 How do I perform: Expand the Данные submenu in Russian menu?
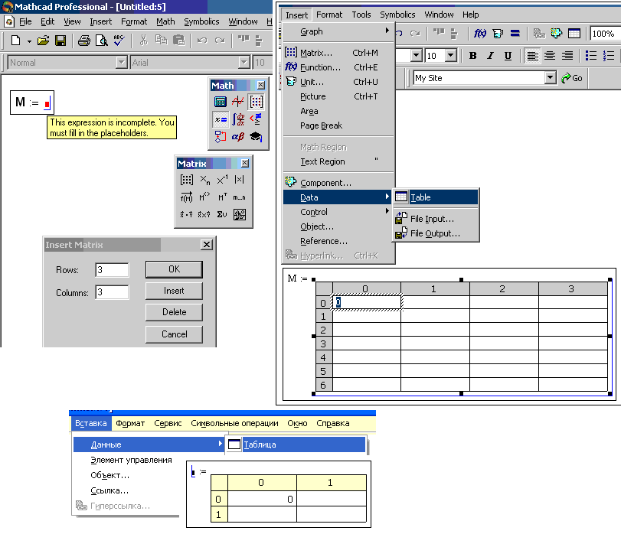(x=148, y=444)
